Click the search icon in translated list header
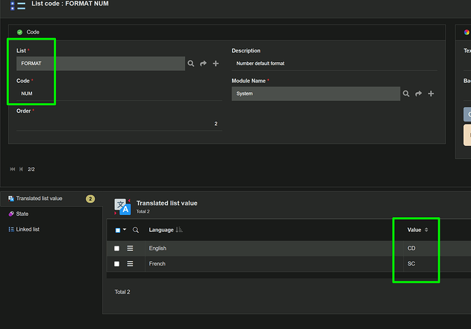The height and width of the screenshot is (329, 471). coord(136,230)
